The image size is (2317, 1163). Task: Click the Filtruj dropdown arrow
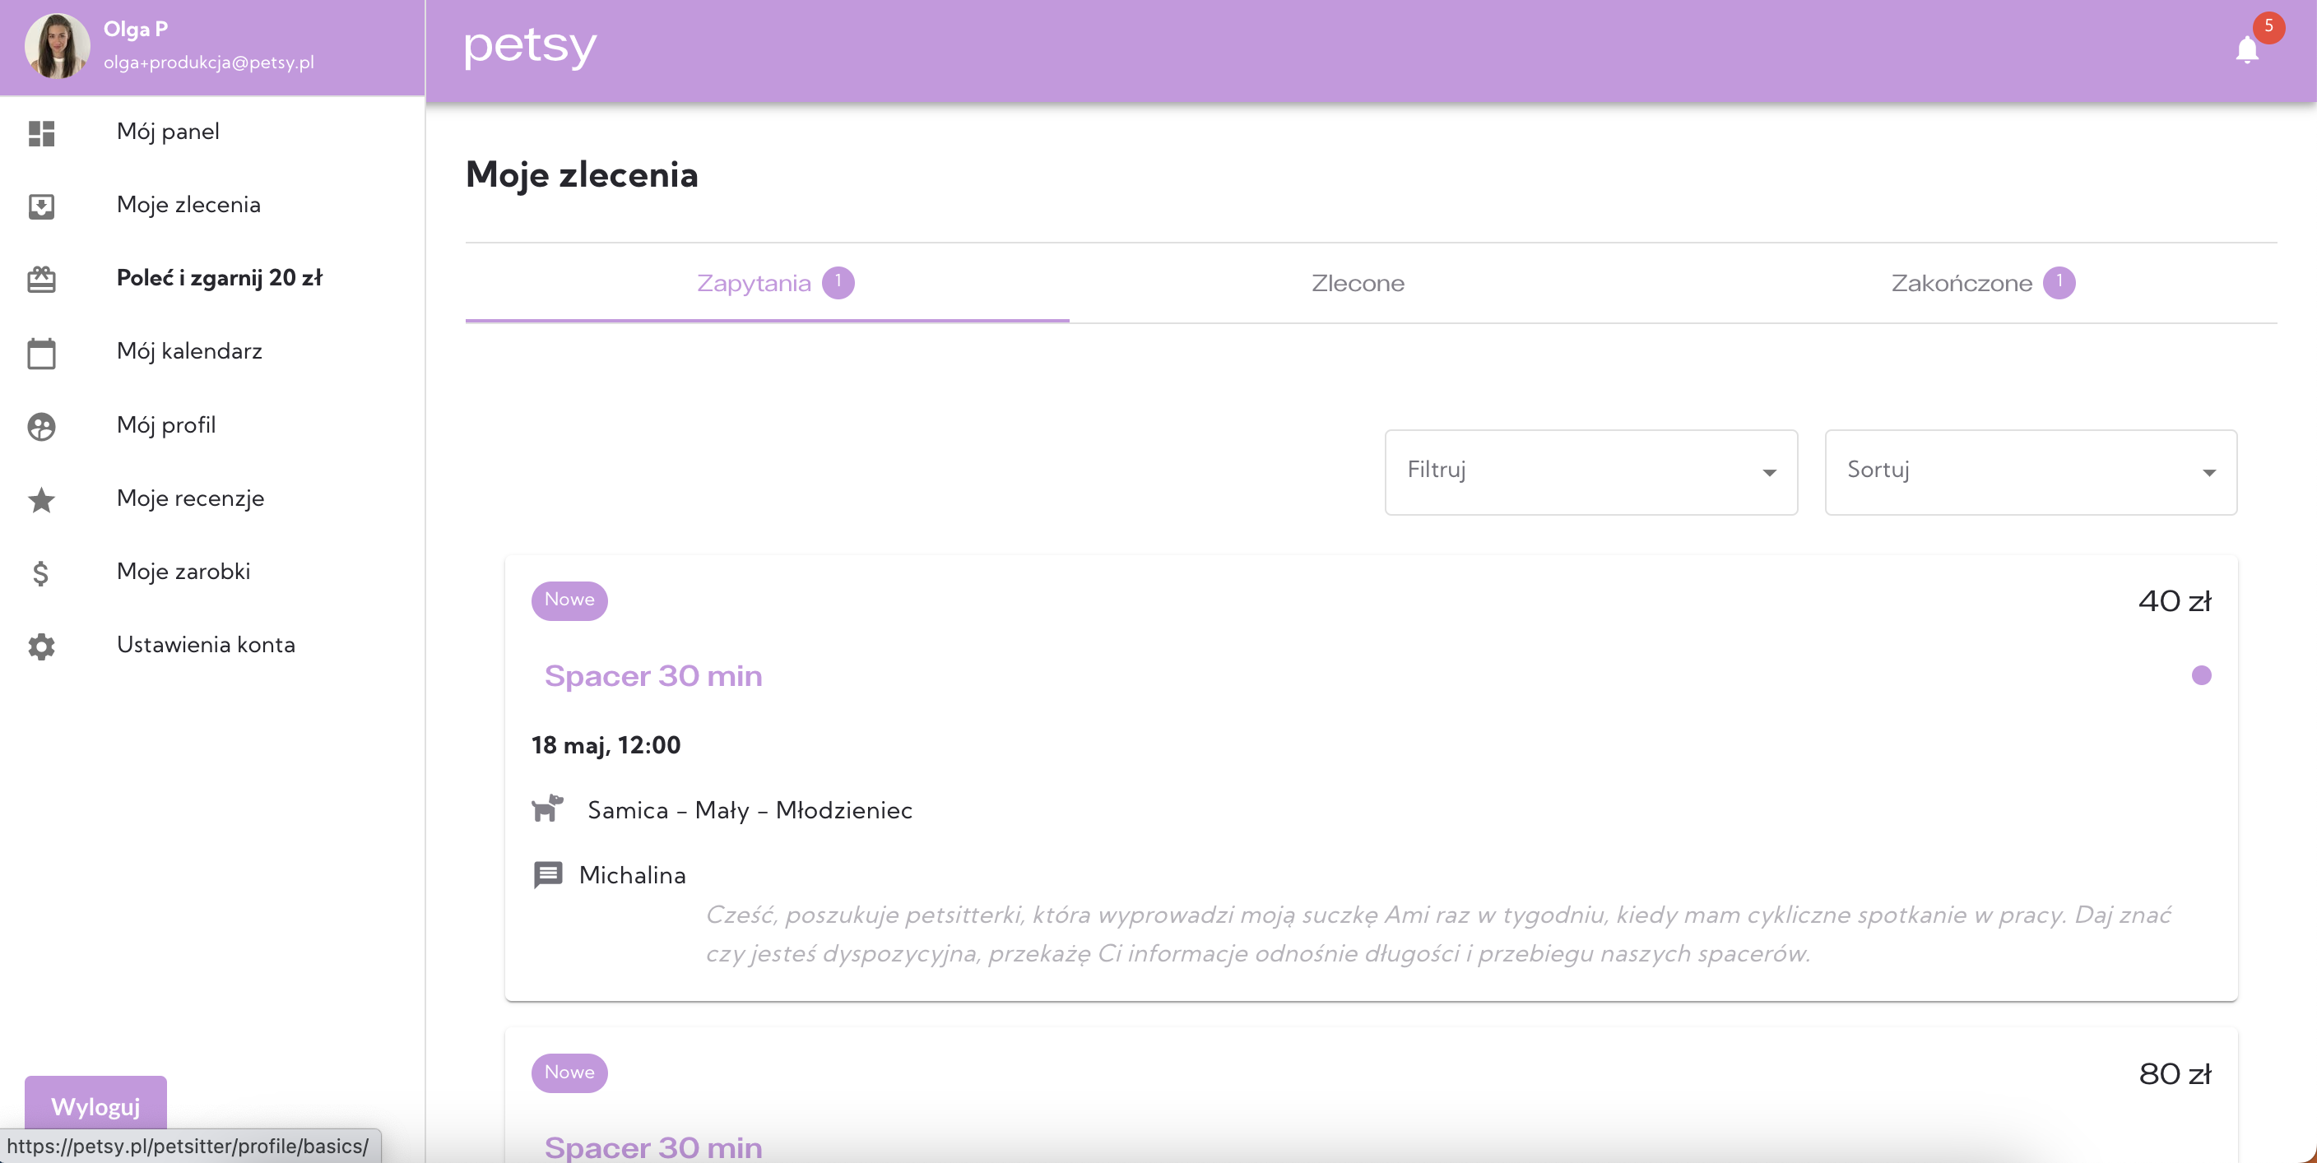[1768, 472]
